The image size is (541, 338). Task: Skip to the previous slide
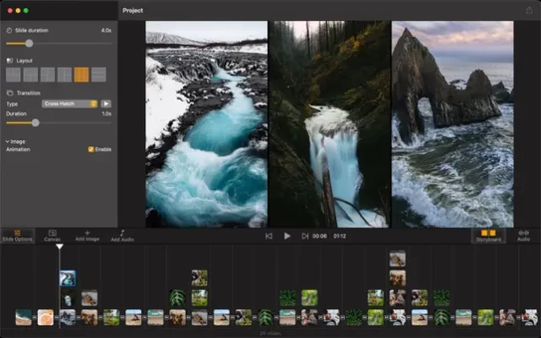(x=269, y=236)
